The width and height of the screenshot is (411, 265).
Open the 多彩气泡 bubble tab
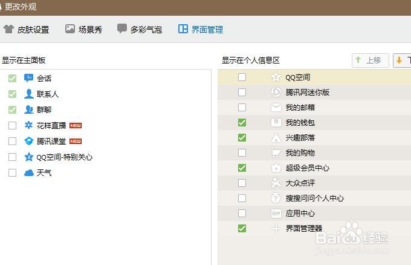click(140, 30)
